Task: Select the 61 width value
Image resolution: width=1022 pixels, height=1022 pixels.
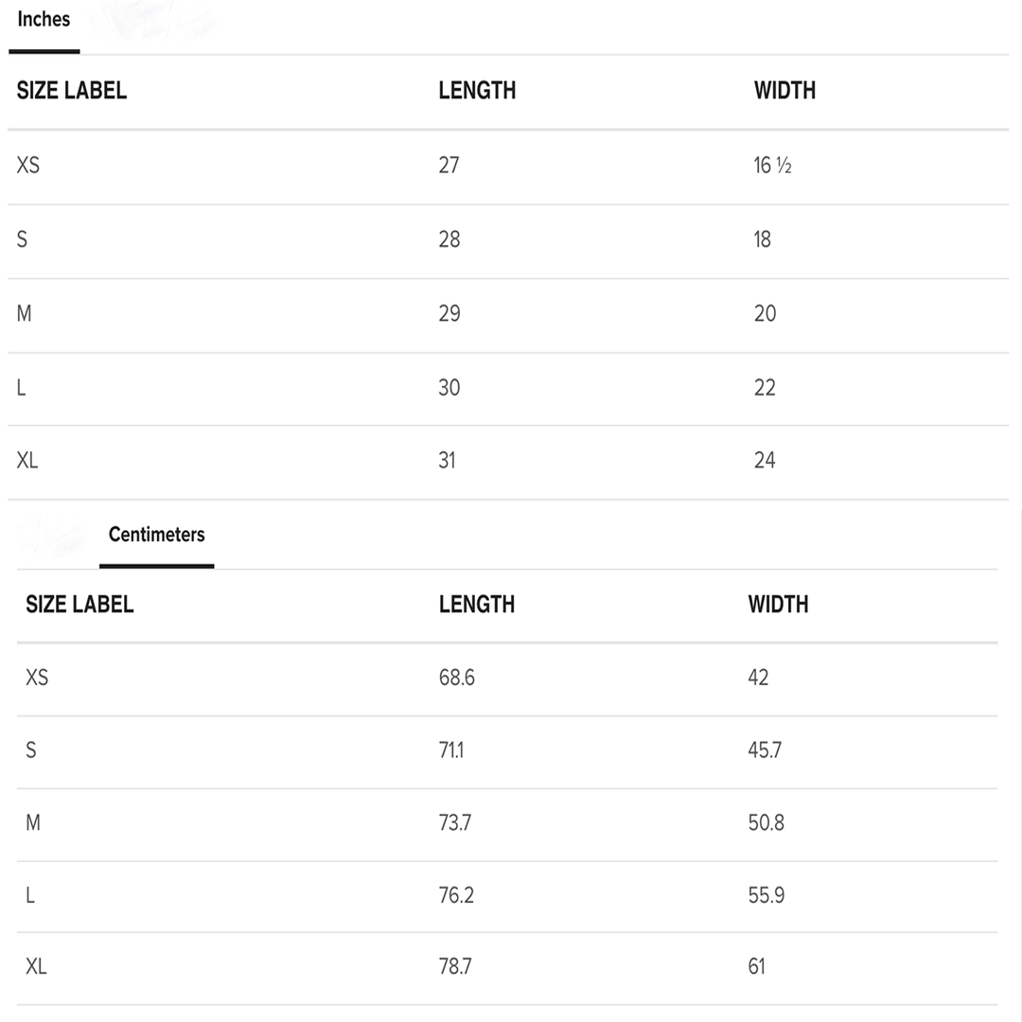Action: click(756, 966)
